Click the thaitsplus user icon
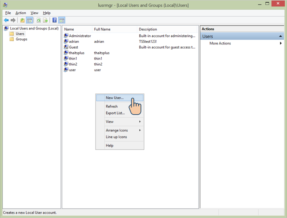287x218 pixels. (66, 53)
